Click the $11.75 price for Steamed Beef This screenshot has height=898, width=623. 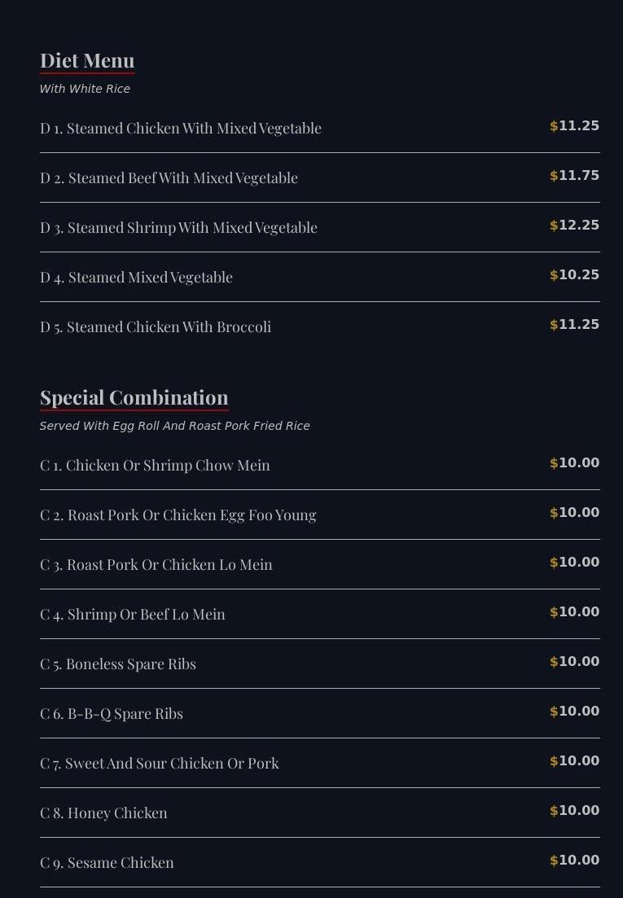tap(574, 176)
